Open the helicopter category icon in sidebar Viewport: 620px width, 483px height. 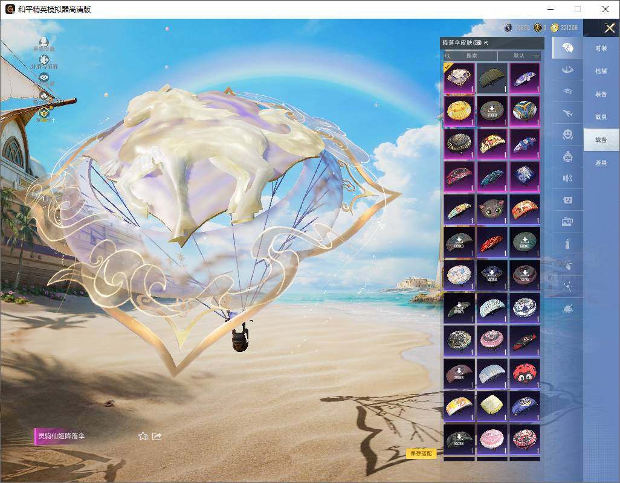tap(567, 91)
